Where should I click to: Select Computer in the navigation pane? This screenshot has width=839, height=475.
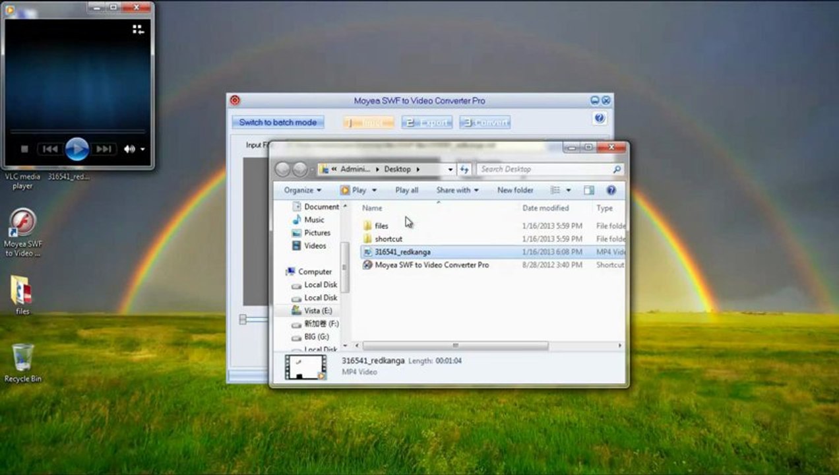pos(309,272)
